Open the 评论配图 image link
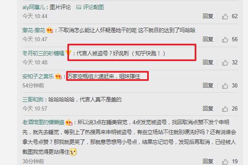248x165 pixels. 93,7
